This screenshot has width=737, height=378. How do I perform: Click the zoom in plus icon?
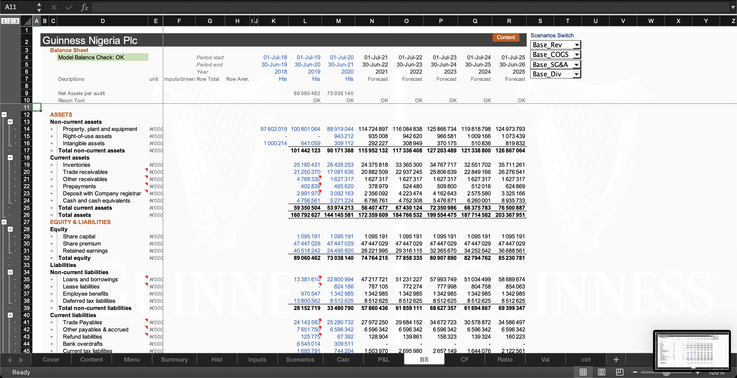698,373
